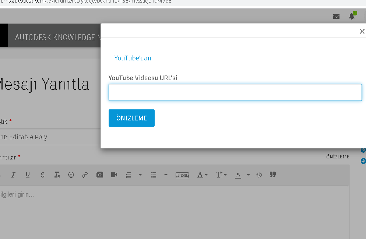Viewport: 366px width, 239px height.
Task: Select the YouTube'dan tab
Action: (133, 58)
